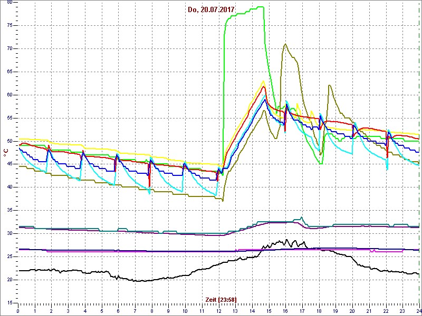Click hour 16 on the time axis
422x316 pixels.
coord(285,311)
